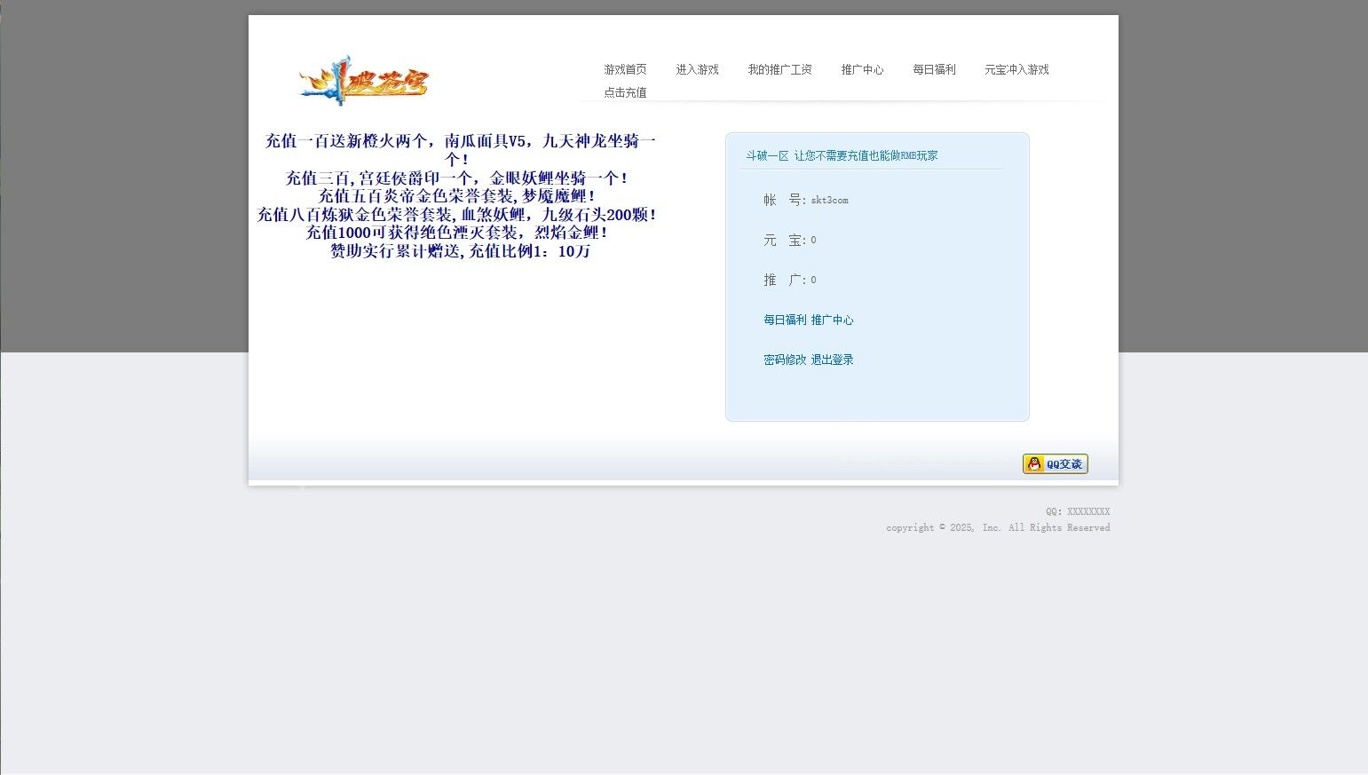This screenshot has width=1368, height=775.
Task: Click 退出登录 to log out
Action: click(832, 360)
